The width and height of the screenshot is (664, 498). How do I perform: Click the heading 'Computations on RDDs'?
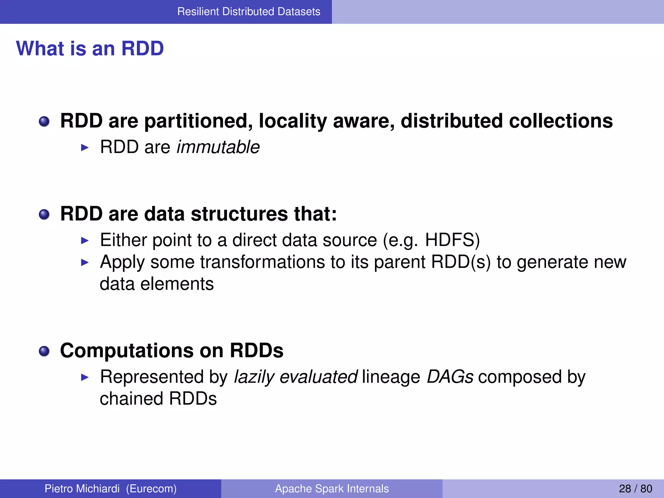coord(172,351)
